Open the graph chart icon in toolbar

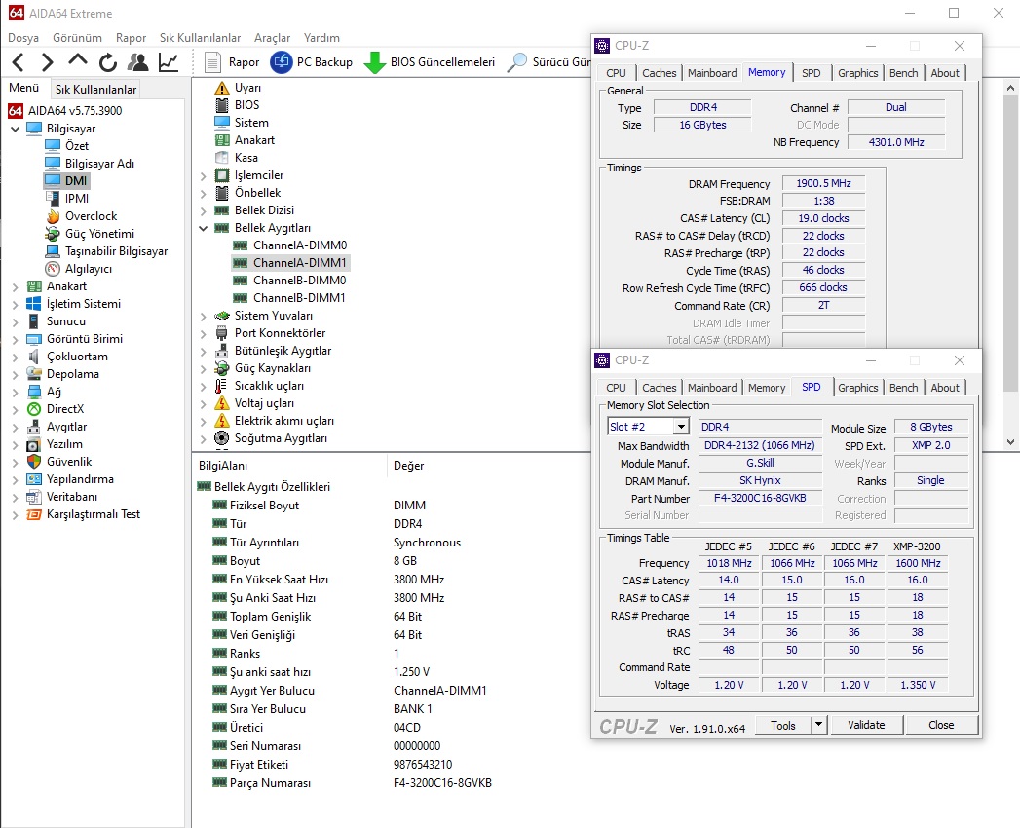click(169, 62)
